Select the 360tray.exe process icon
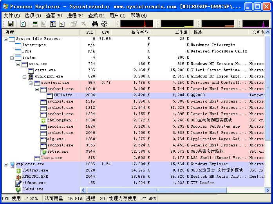 [18, 170]
